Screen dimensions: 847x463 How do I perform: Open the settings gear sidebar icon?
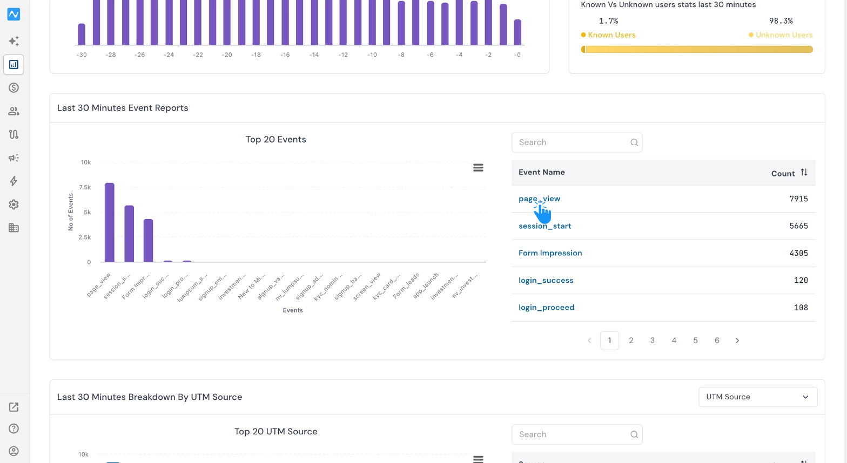[14, 205]
